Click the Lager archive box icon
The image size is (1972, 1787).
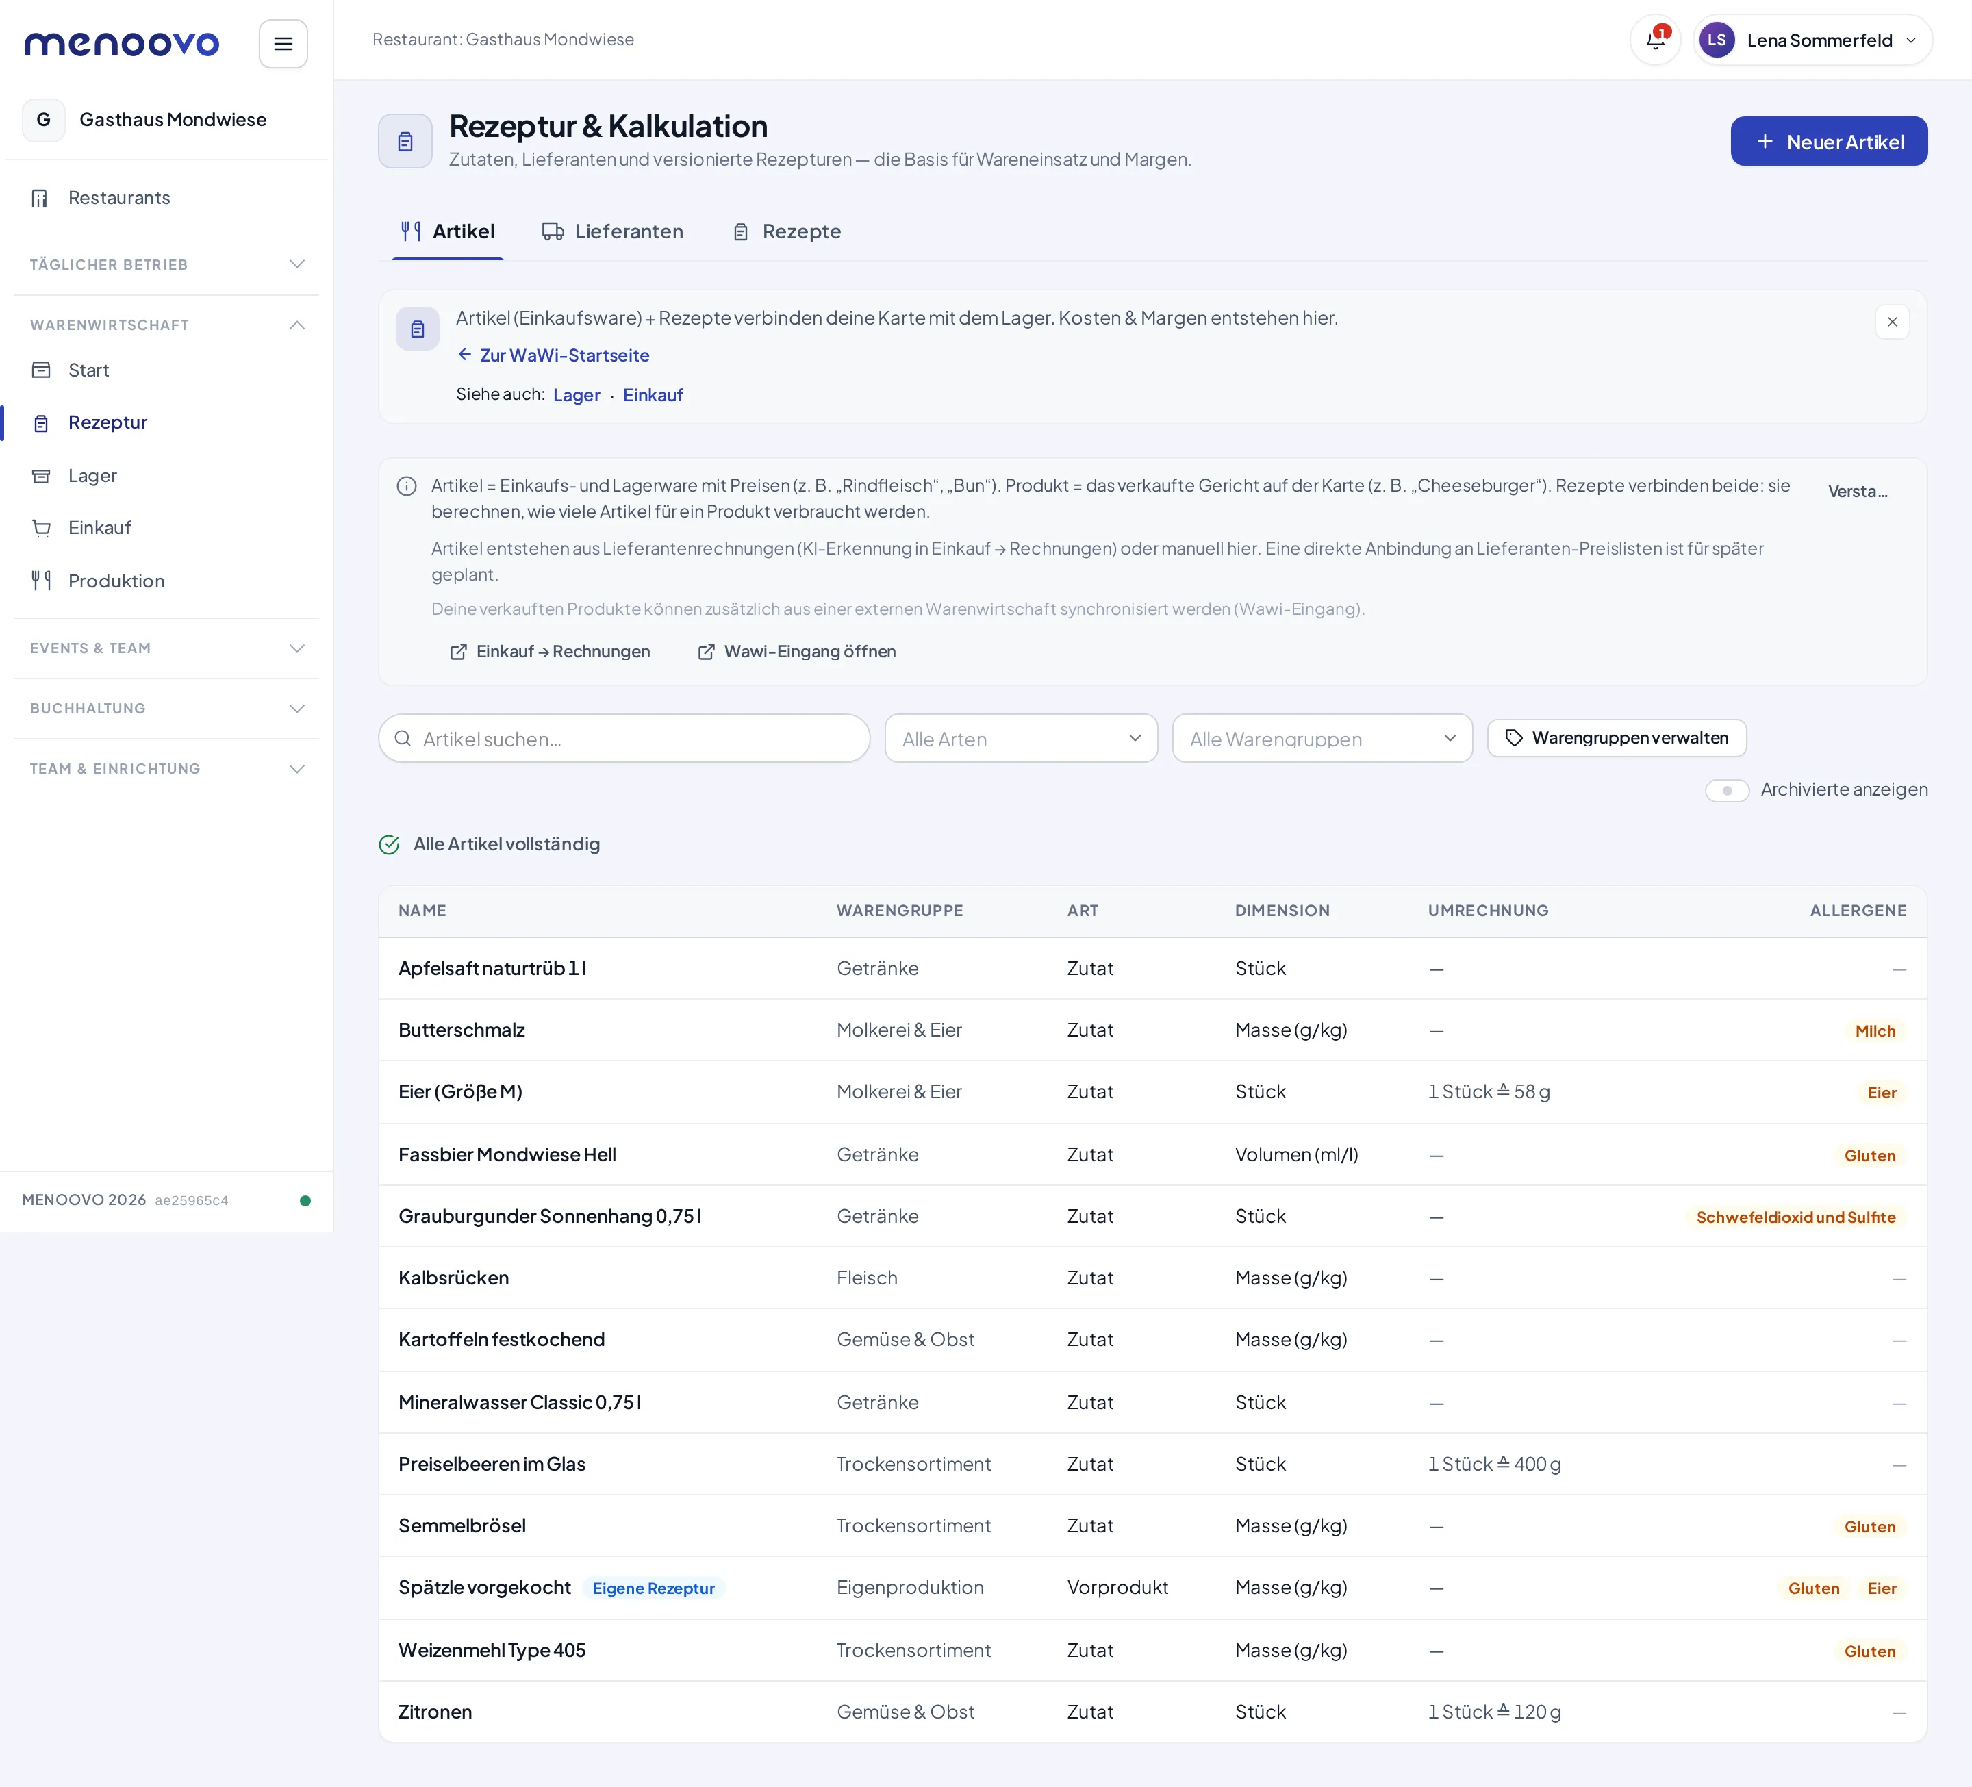[x=41, y=477]
